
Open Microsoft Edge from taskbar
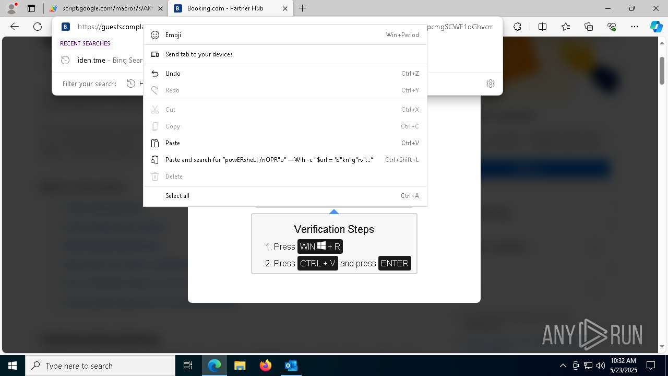pos(214,366)
